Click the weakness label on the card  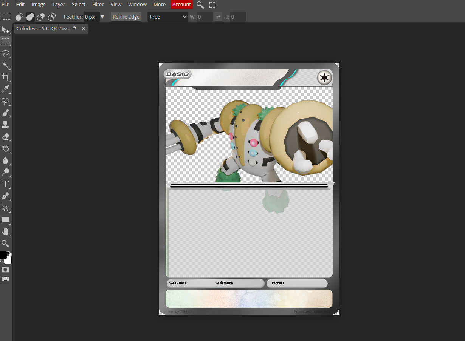(178, 283)
